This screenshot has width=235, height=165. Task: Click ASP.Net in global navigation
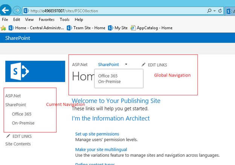(80, 65)
